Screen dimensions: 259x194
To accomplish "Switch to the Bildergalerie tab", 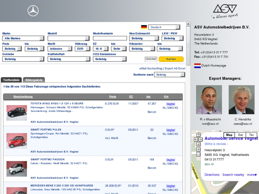I will click(34, 80).
